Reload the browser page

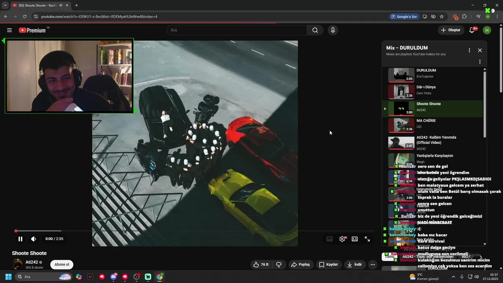(x=24, y=17)
